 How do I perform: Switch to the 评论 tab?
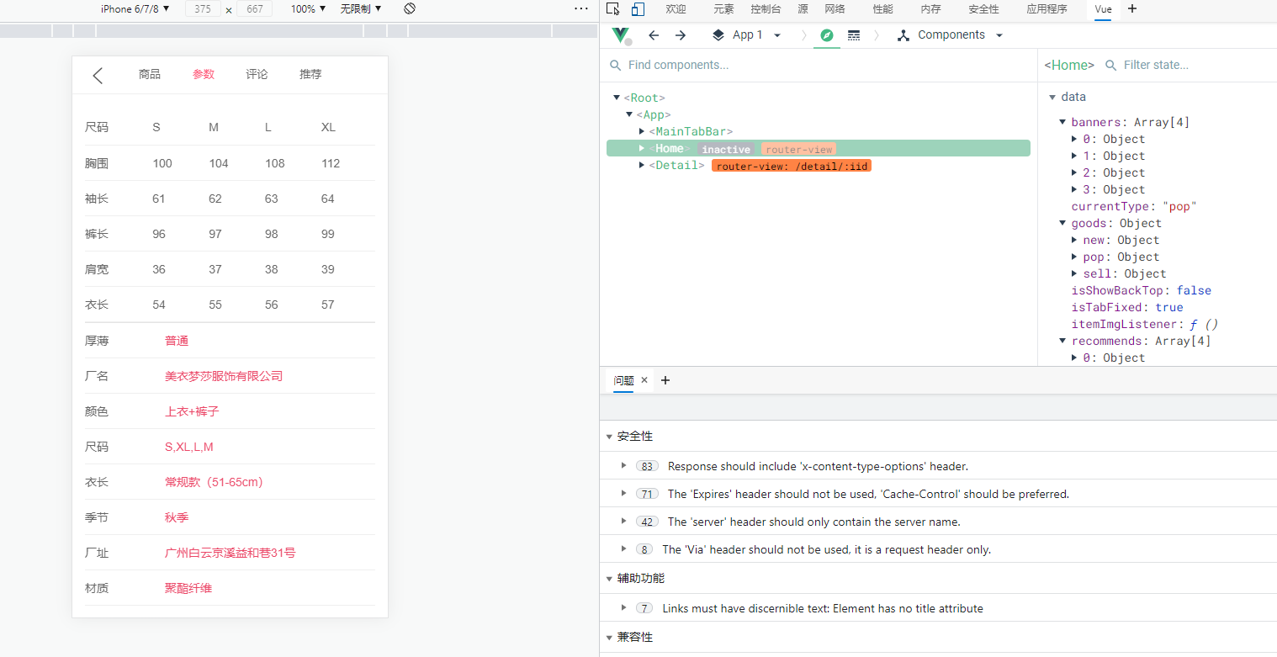(x=257, y=74)
